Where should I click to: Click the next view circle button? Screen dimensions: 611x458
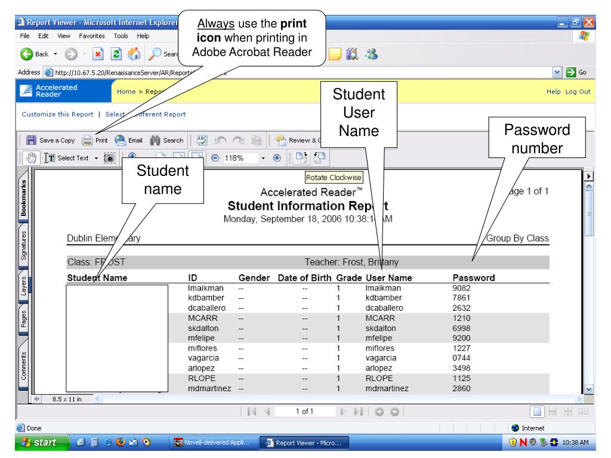click(x=395, y=411)
